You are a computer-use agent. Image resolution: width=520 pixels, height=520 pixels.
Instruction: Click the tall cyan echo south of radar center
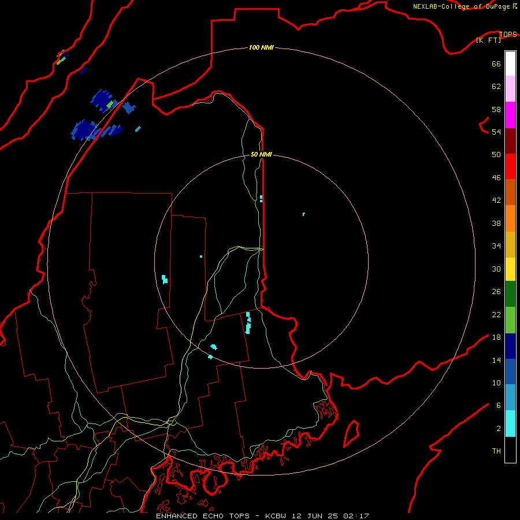pos(248,322)
